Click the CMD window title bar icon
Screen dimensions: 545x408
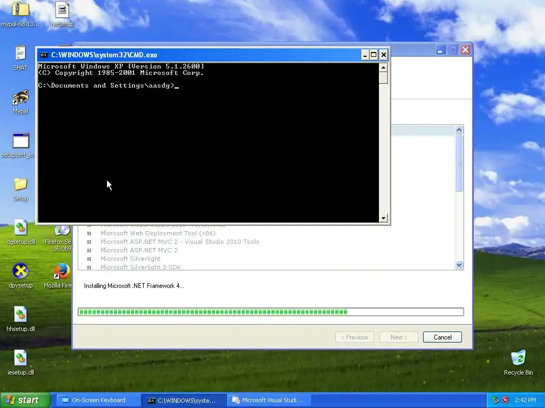point(44,55)
